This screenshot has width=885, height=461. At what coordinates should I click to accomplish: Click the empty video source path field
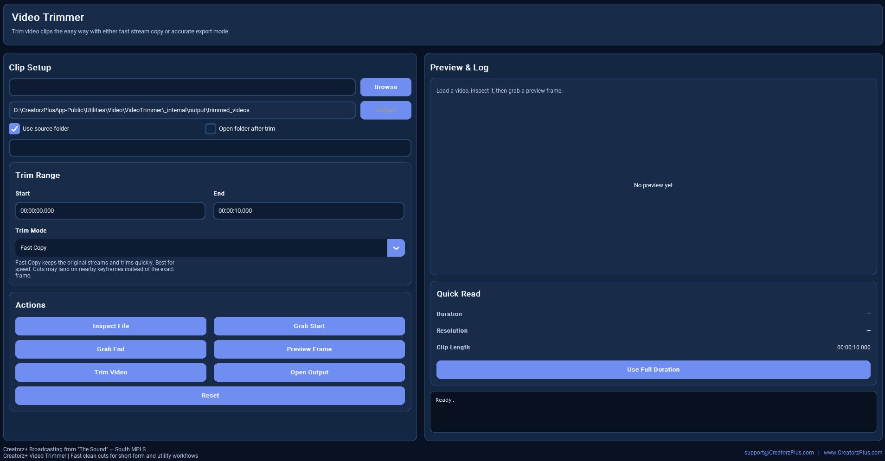pyautogui.click(x=182, y=87)
